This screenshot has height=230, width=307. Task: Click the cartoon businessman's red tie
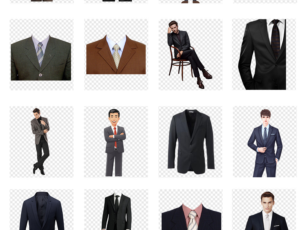tap(115, 138)
